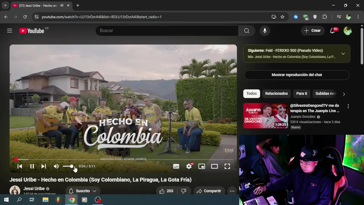Open Task View on the taskbar

coord(32,200)
